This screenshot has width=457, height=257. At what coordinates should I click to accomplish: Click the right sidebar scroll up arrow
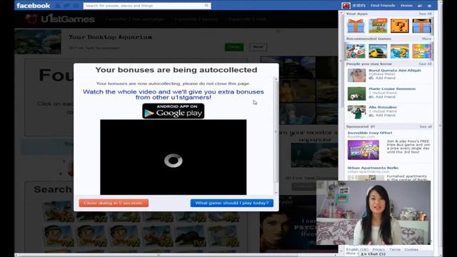point(341,13)
